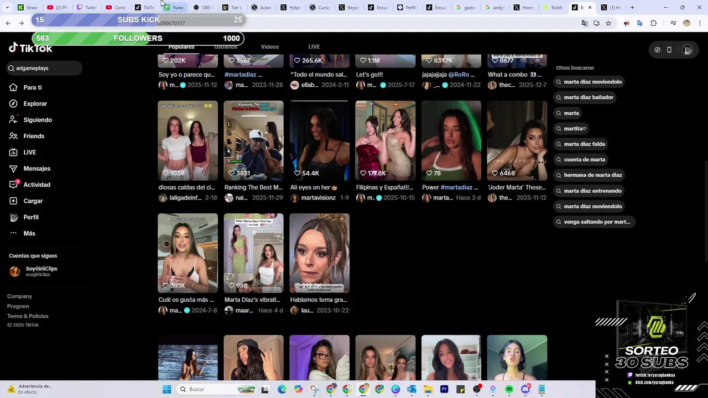Viewport: 708px width, 398px height.
Task: Click the Para ti home icon
Action: point(13,87)
